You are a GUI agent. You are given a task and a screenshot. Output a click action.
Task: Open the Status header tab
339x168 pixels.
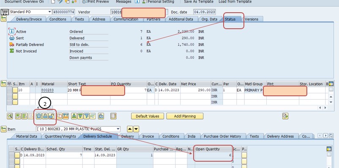pyautogui.click(x=230, y=19)
